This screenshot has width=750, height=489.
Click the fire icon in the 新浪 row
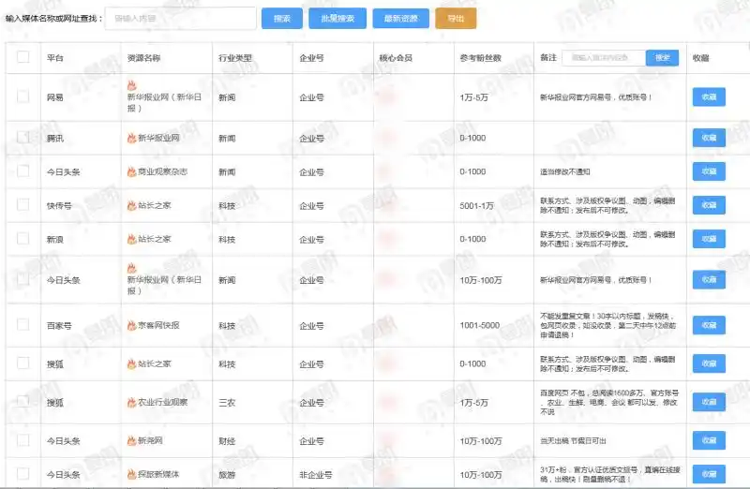point(131,239)
